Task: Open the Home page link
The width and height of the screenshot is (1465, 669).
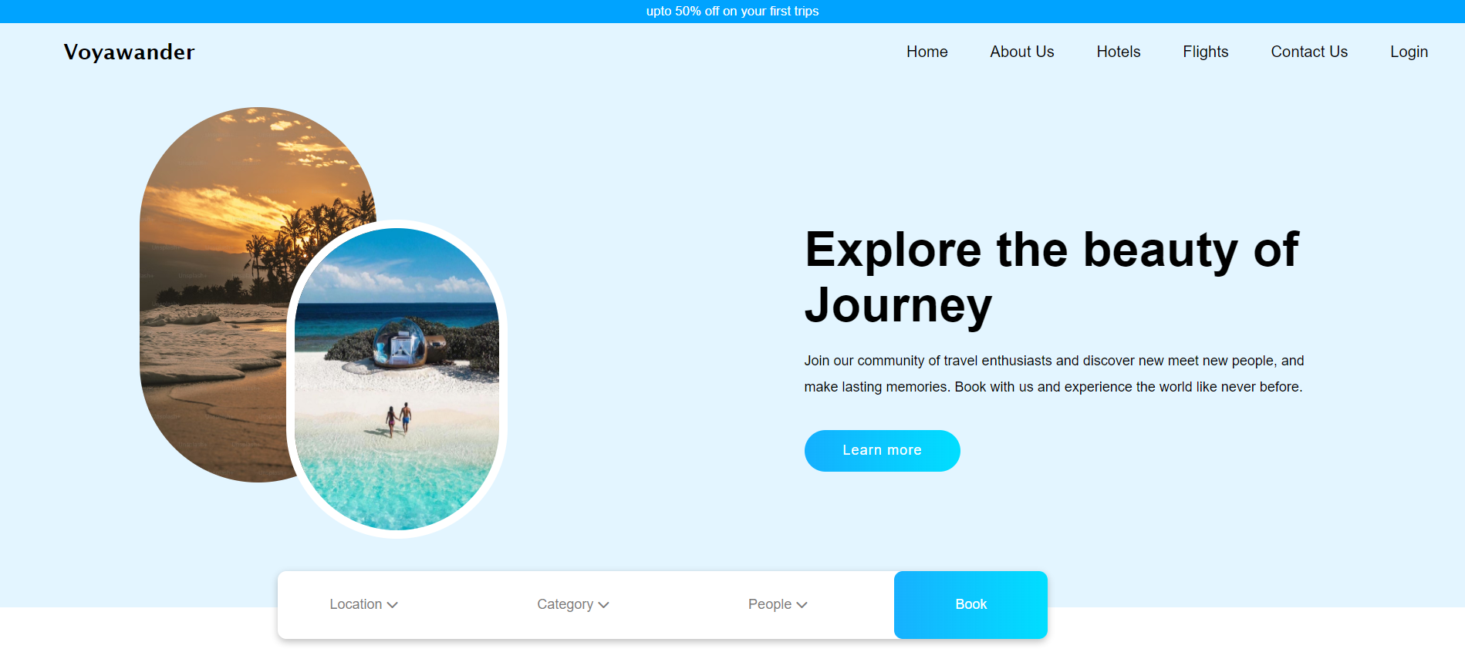Action: pyautogui.click(x=927, y=52)
